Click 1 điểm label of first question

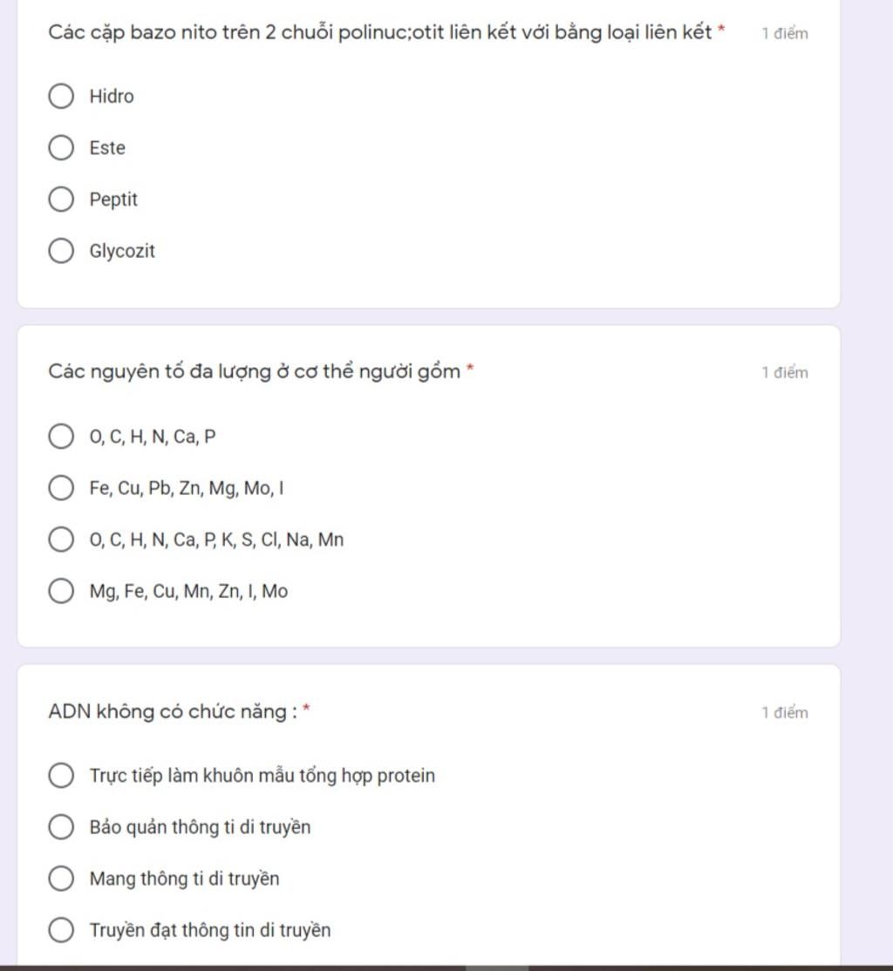tap(785, 33)
